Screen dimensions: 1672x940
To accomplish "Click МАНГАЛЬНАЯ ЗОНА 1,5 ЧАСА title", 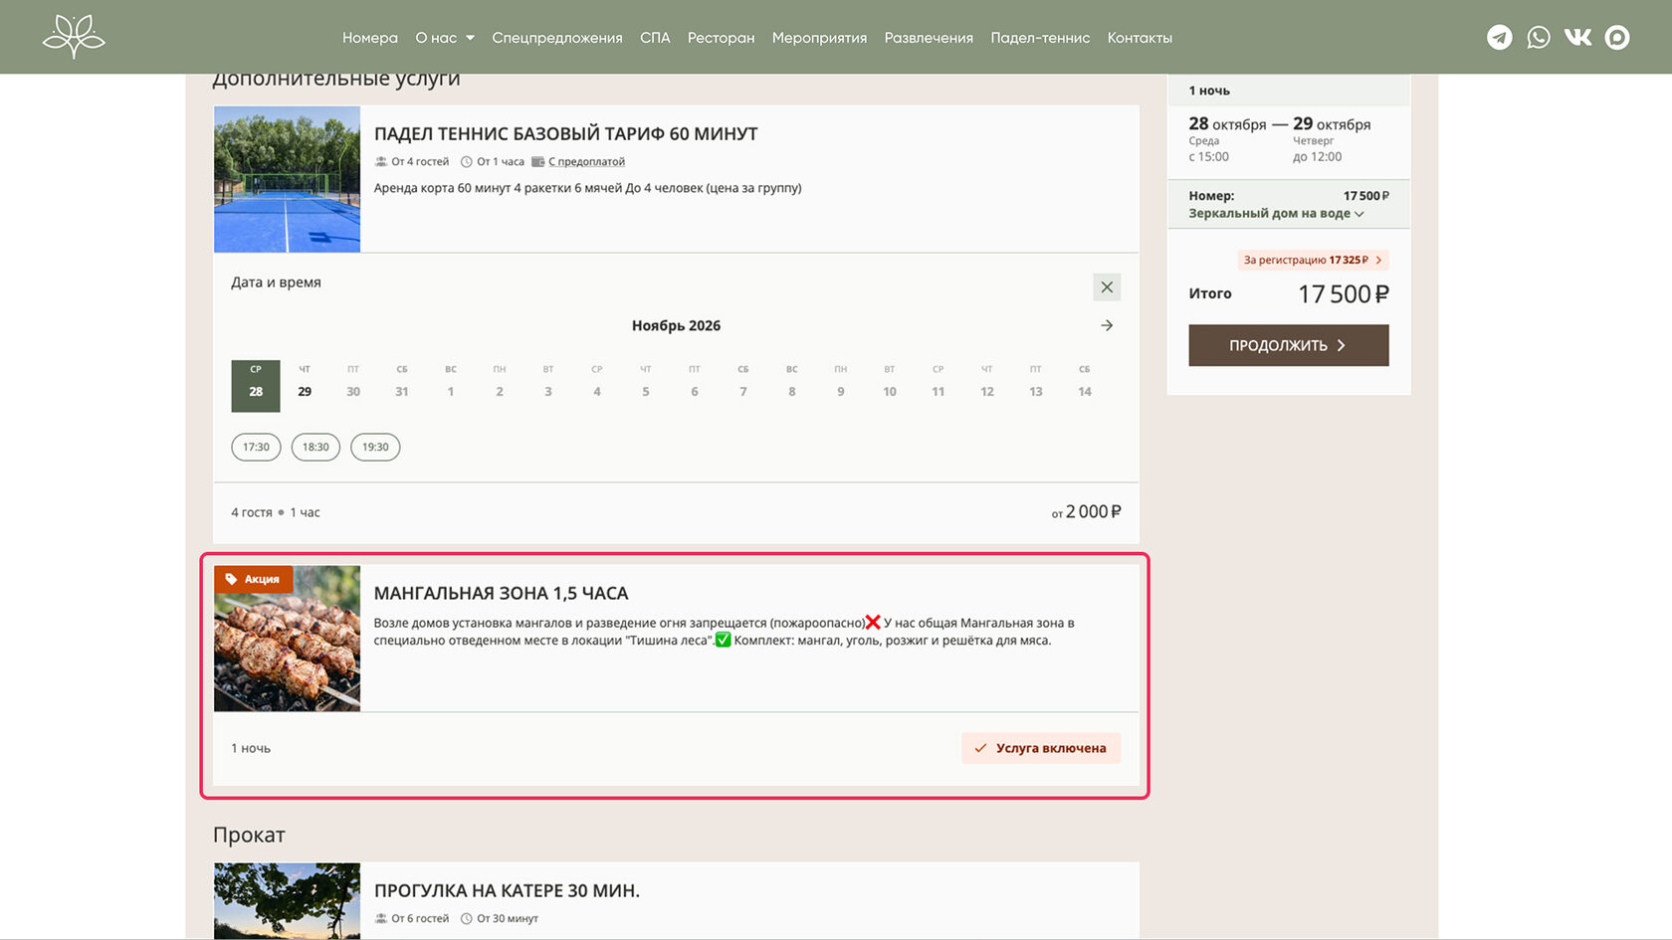I will point(501,593).
